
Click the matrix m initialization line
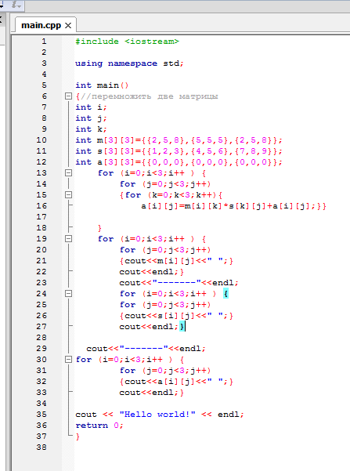coord(179,140)
